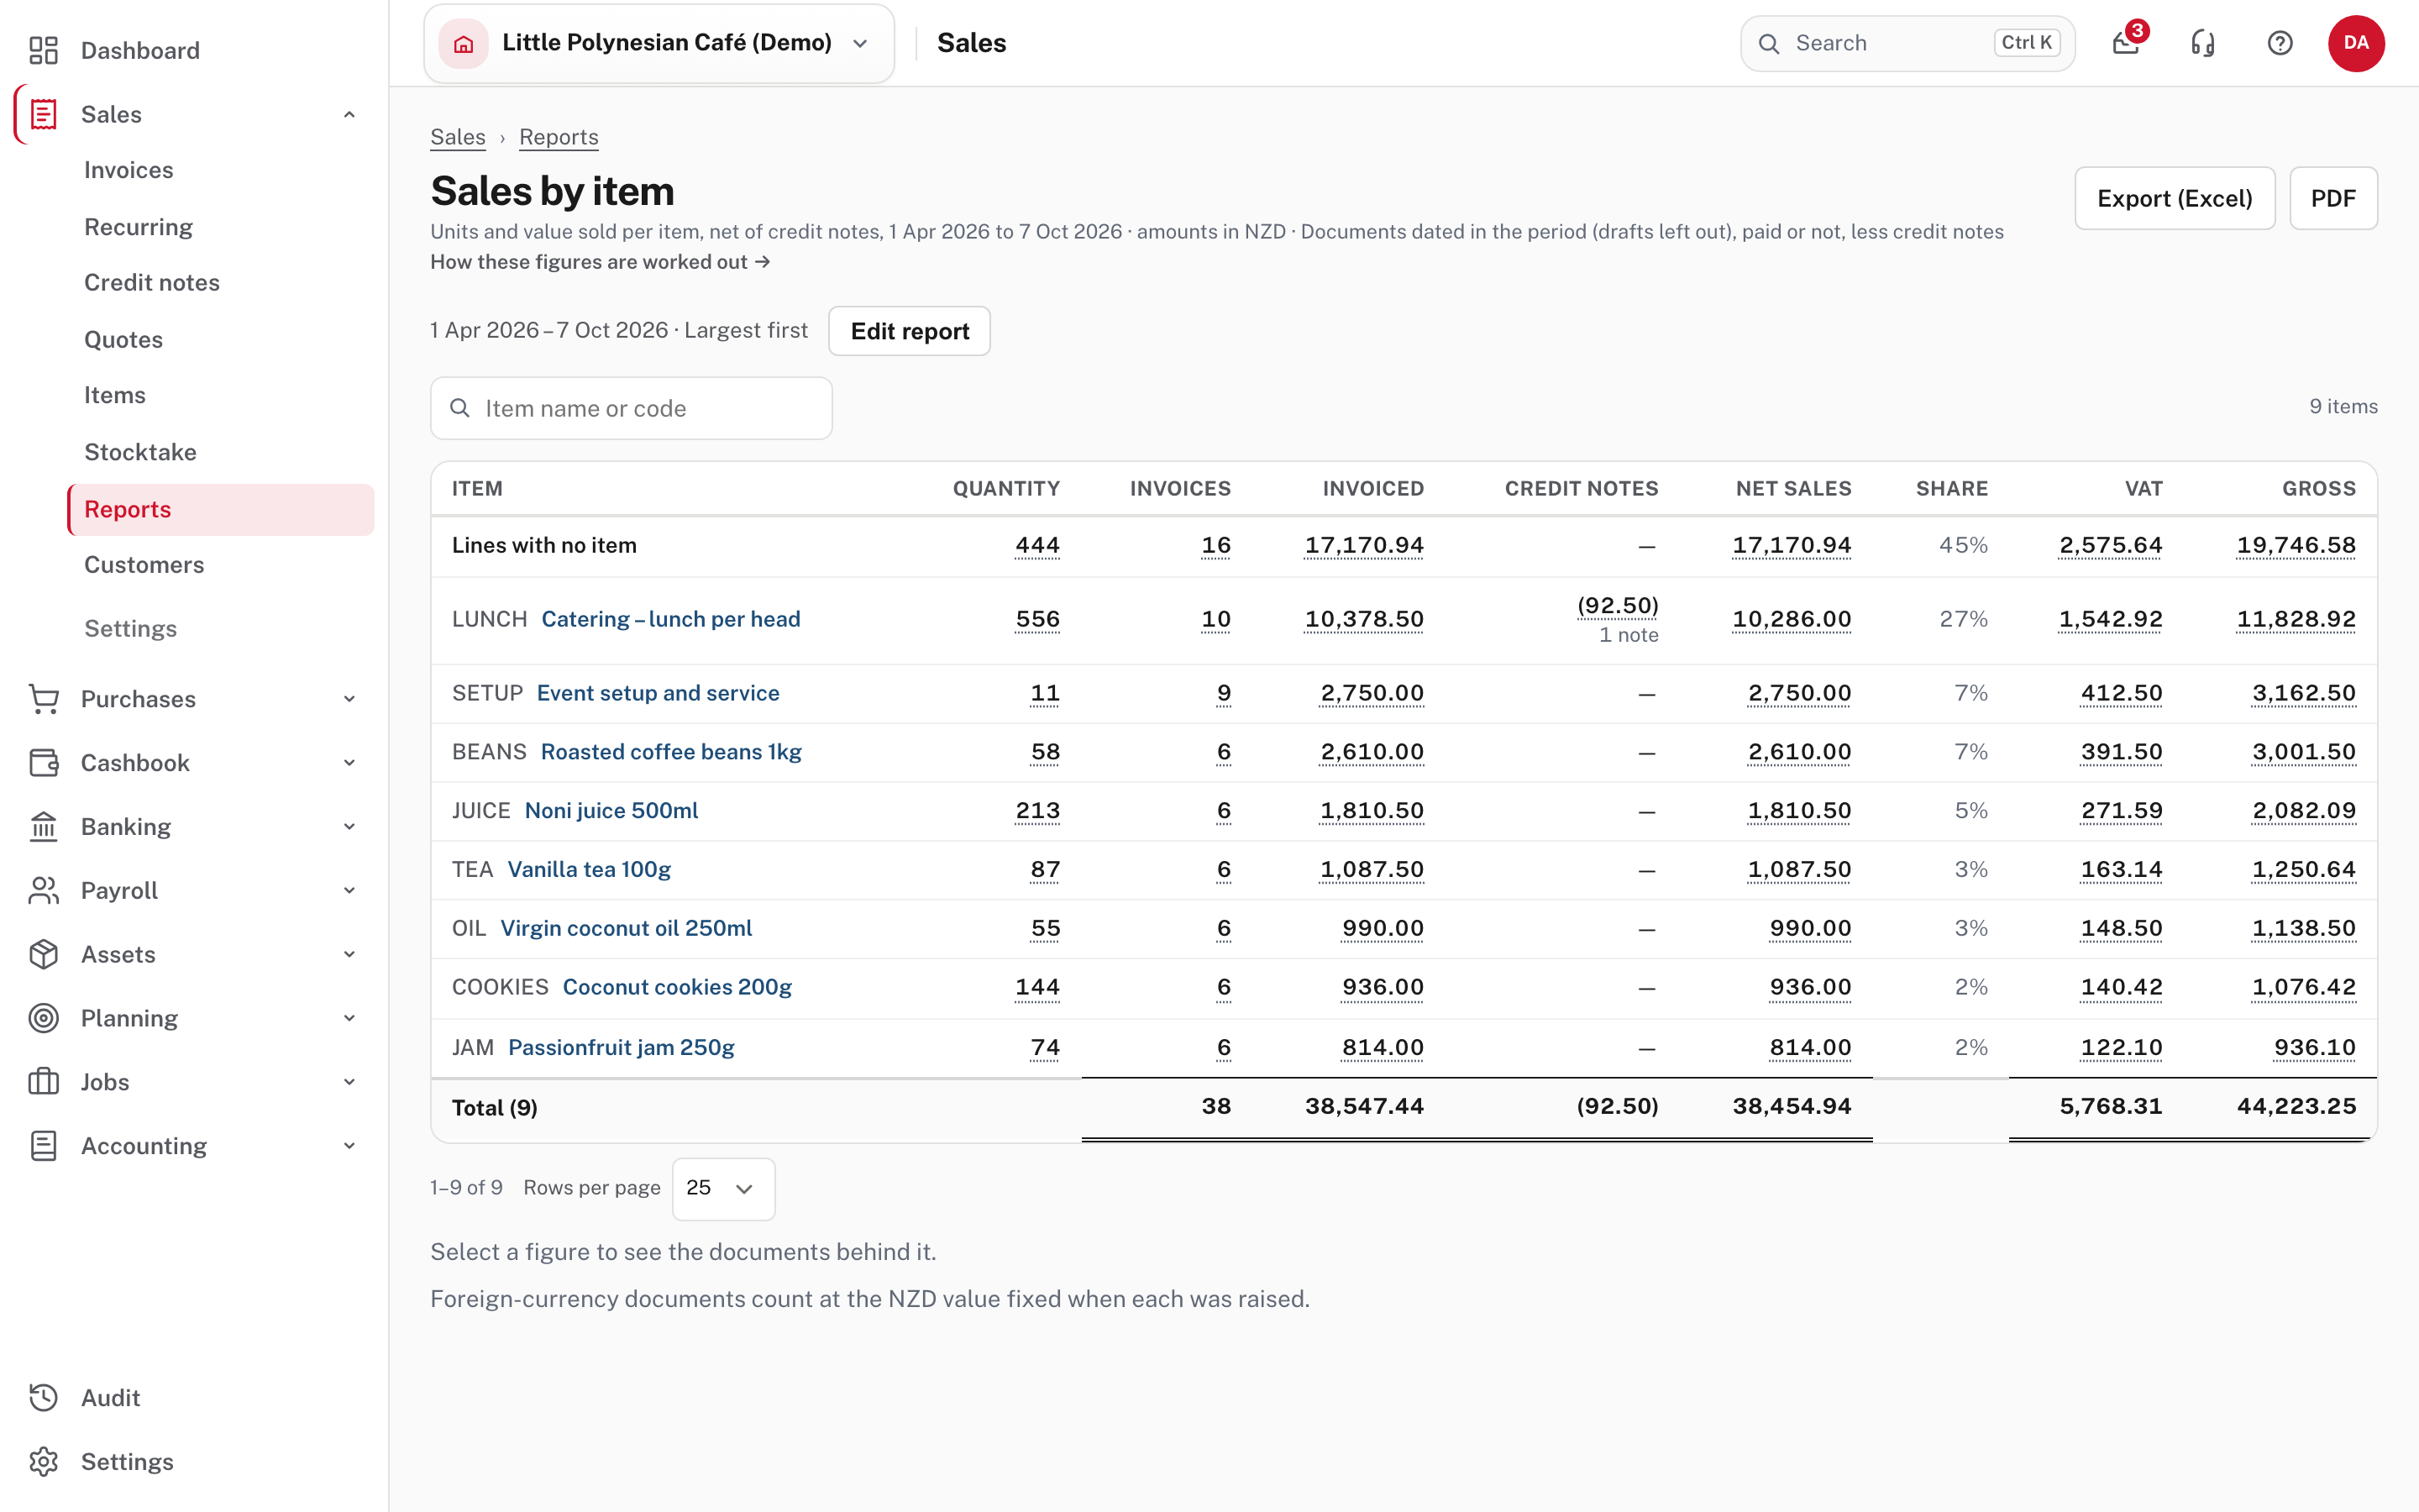Open Customers in the sidebar

pos(144,565)
